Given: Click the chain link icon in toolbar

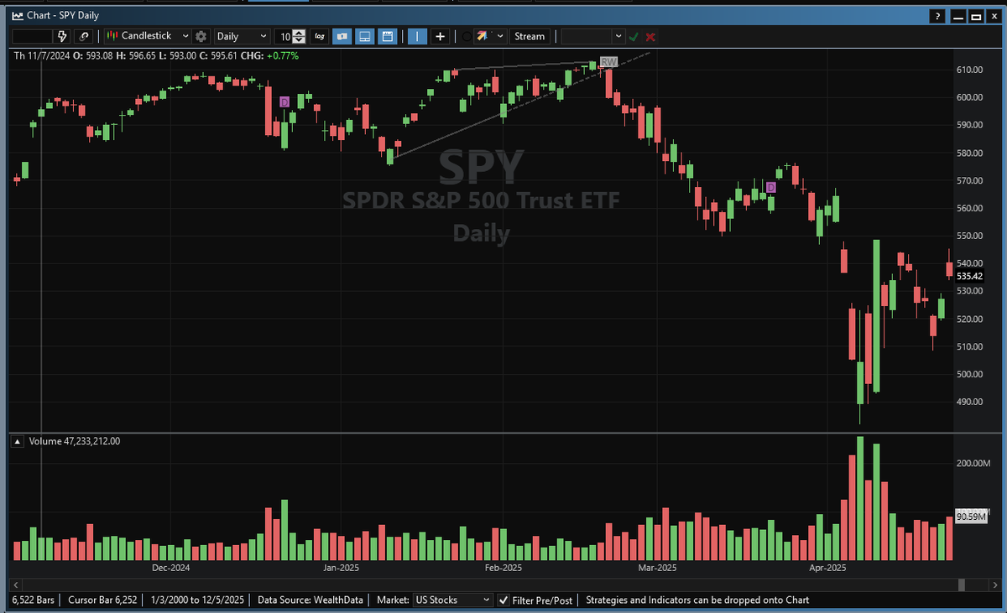Looking at the screenshot, I should tap(84, 36).
